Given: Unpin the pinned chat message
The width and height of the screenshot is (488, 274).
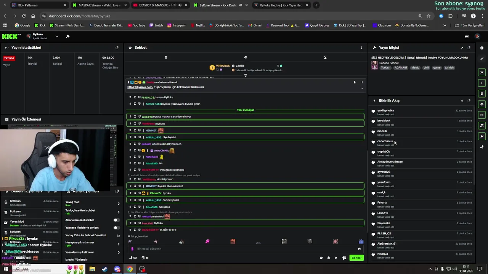Looking at the screenshot, I should click(x=355, y=82).
